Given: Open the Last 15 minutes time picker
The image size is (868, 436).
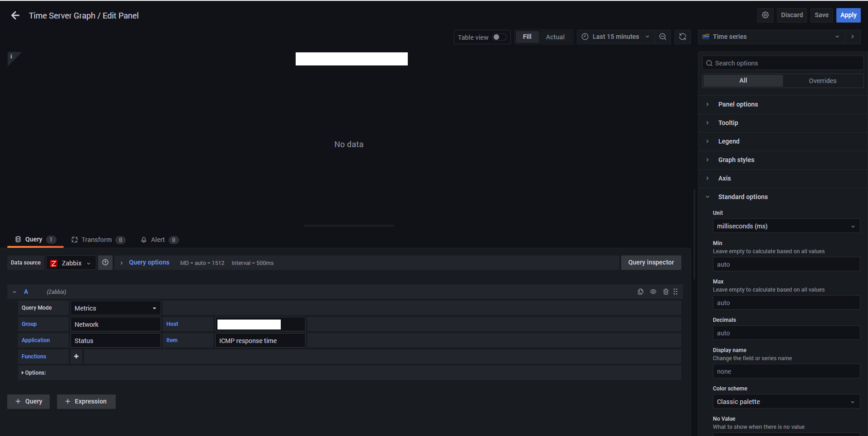Looking at the screenshot, I should click(x=615, y=37).
